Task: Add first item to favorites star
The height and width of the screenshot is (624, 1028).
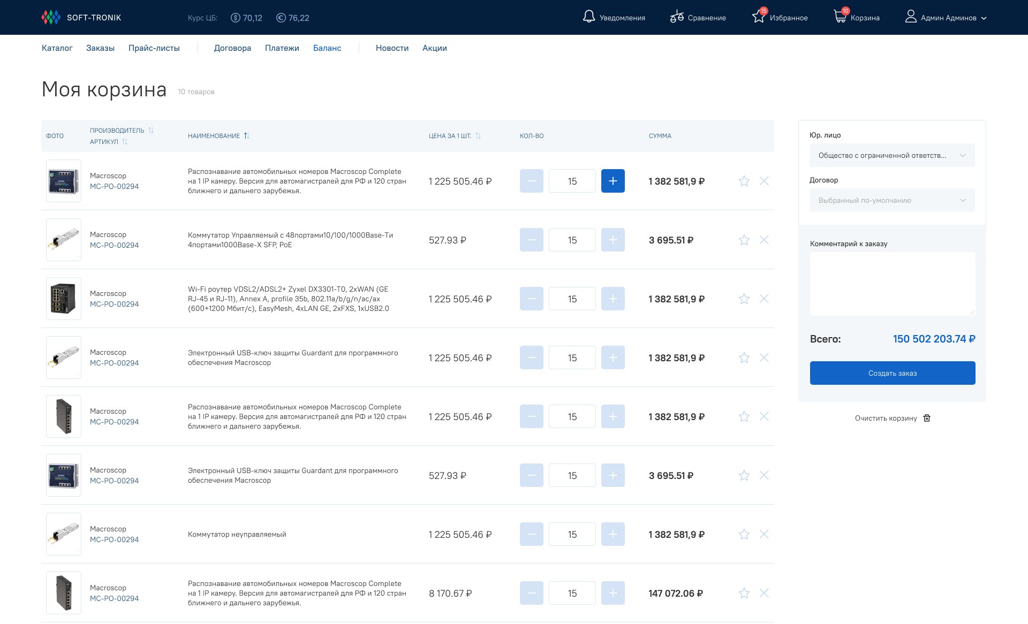Action: click(x=744, y=181)
